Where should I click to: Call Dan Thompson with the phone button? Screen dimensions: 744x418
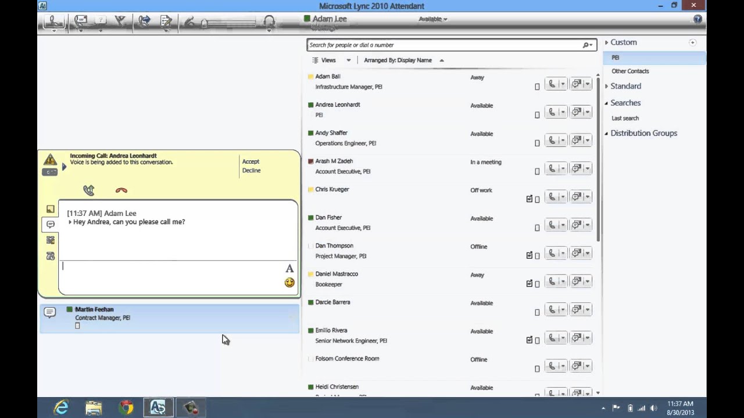(552, 253)
